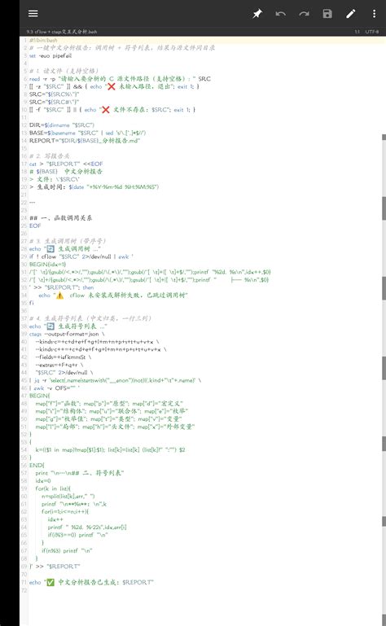This screenshot has width=386, height=626.
Task: Tap the pin icon in the toolbar
Action: [257, 14]
